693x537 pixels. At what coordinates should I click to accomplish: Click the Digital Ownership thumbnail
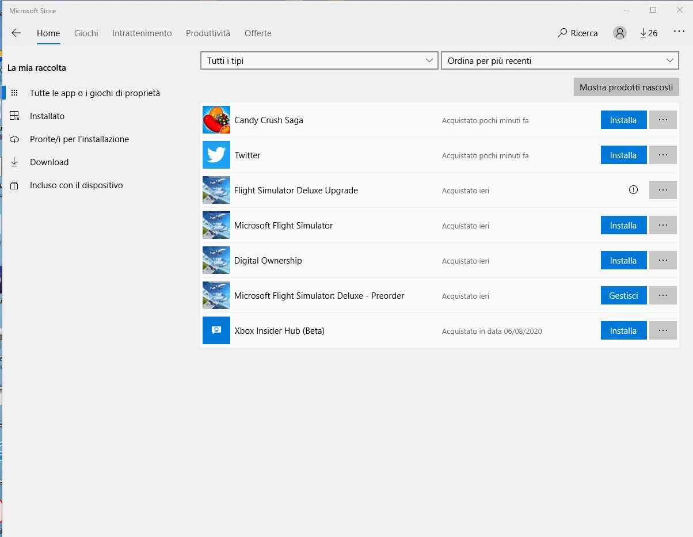pyautogui.click(x=216, y=261)
